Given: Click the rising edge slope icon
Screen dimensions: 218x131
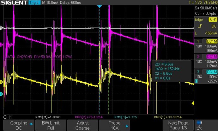Looking at the screenshot, I should click(x=200, y=26).
